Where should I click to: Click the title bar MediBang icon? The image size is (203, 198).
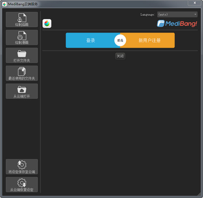pyautogui.click(x=4, y=4)
